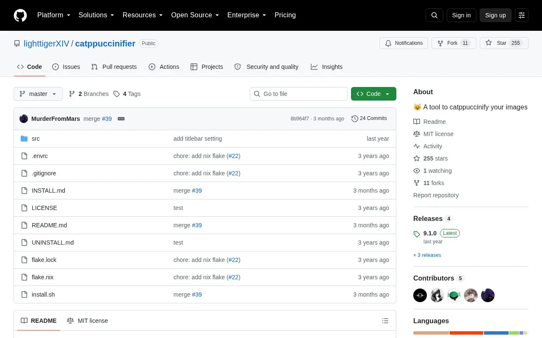Viewport: 542px width, 338px height.
Task: Click the 9.1.0 release tag
Action: coord(430,233)
